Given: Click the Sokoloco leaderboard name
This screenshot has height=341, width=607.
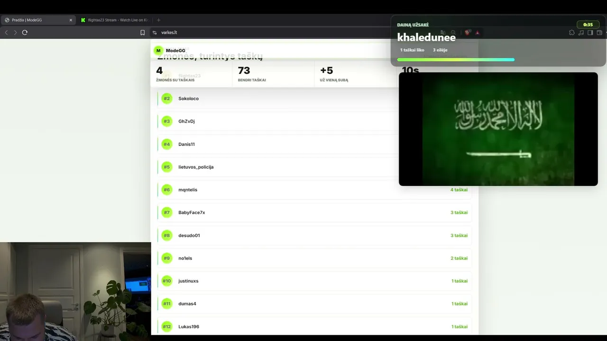Looking at the screenshot, I should [188, 99].
